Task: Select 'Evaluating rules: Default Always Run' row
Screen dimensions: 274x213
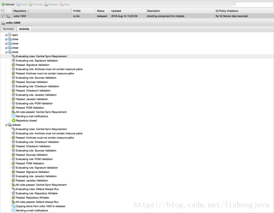Action: coord(37,189)
